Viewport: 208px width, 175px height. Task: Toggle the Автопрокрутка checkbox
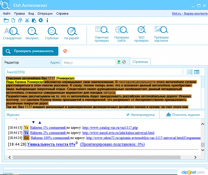[x=128, y=115]
